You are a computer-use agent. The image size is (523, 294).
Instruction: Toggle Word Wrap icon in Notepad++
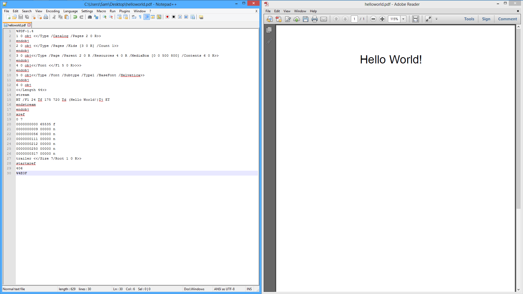pos(134,17)
